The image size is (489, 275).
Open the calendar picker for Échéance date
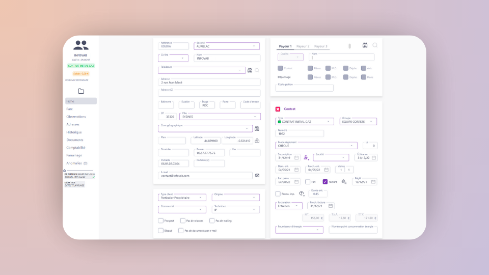(x=374, y=158)
